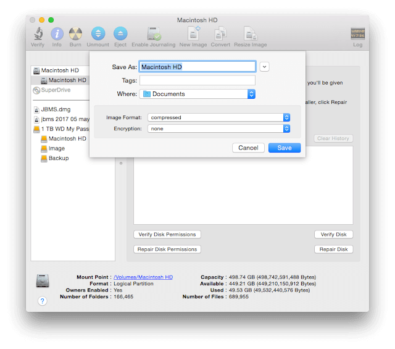Click the Tags input field

197,80
